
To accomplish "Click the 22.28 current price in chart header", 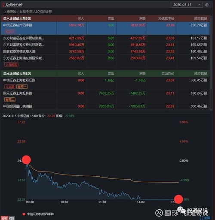I will pos(51,116).
